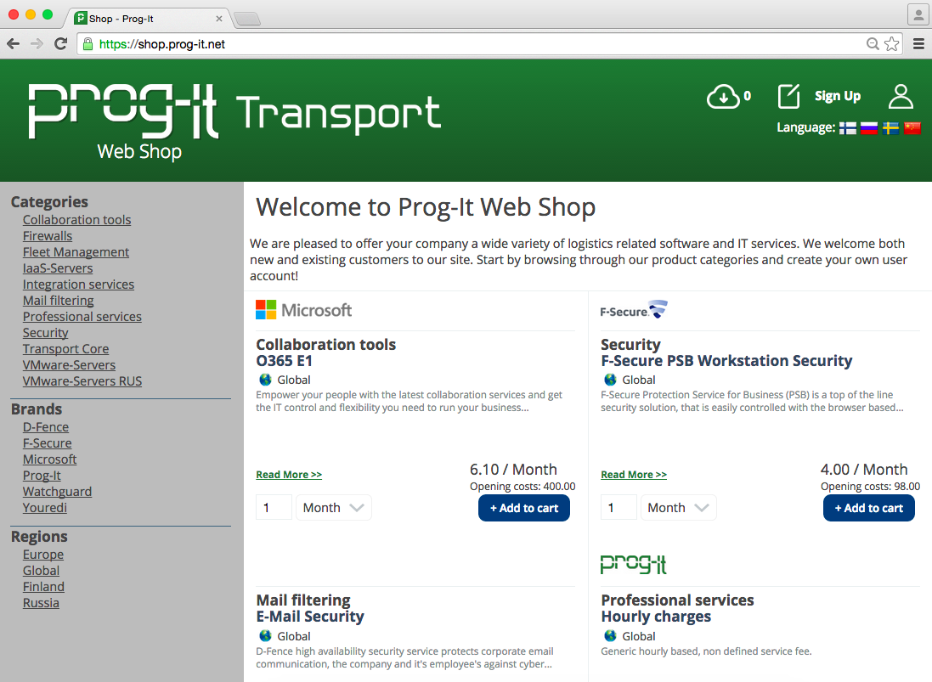Select the Global region in sidebar
Image resolution: width=932 pixels, height=682 pixels.
tap(41, 570)
